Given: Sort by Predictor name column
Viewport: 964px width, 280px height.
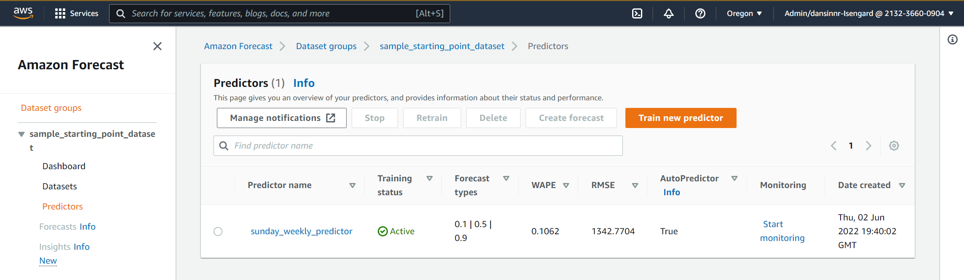Looking at the screenshot, I should (352, 186).
